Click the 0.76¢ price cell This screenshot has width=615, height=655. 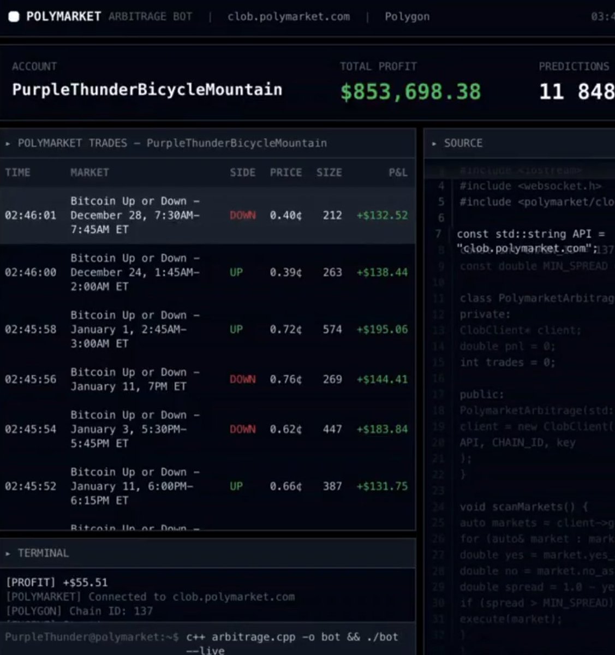tap(285, 379)
